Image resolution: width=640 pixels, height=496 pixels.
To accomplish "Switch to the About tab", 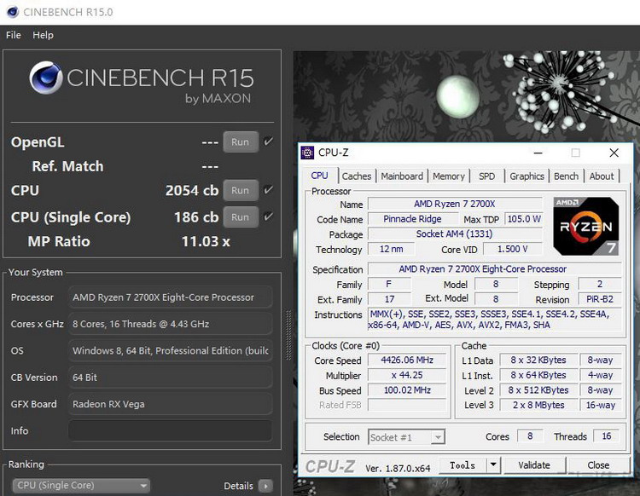I will 602,176.
